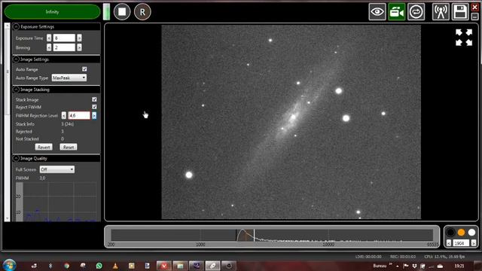Click the Action Center flag tray icon
482x271 pixels.
click(x=406, y=266)
